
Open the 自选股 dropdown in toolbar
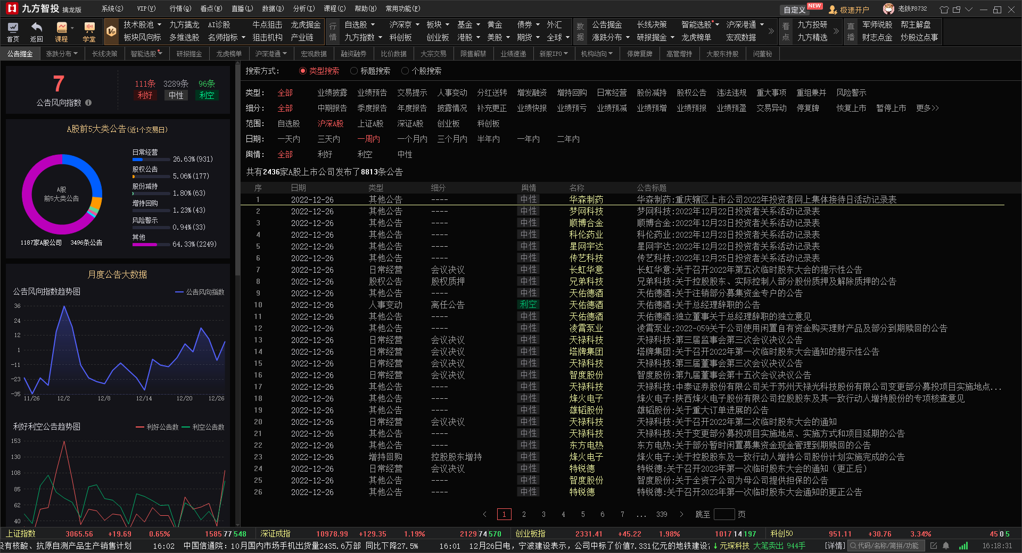(359, 24)
